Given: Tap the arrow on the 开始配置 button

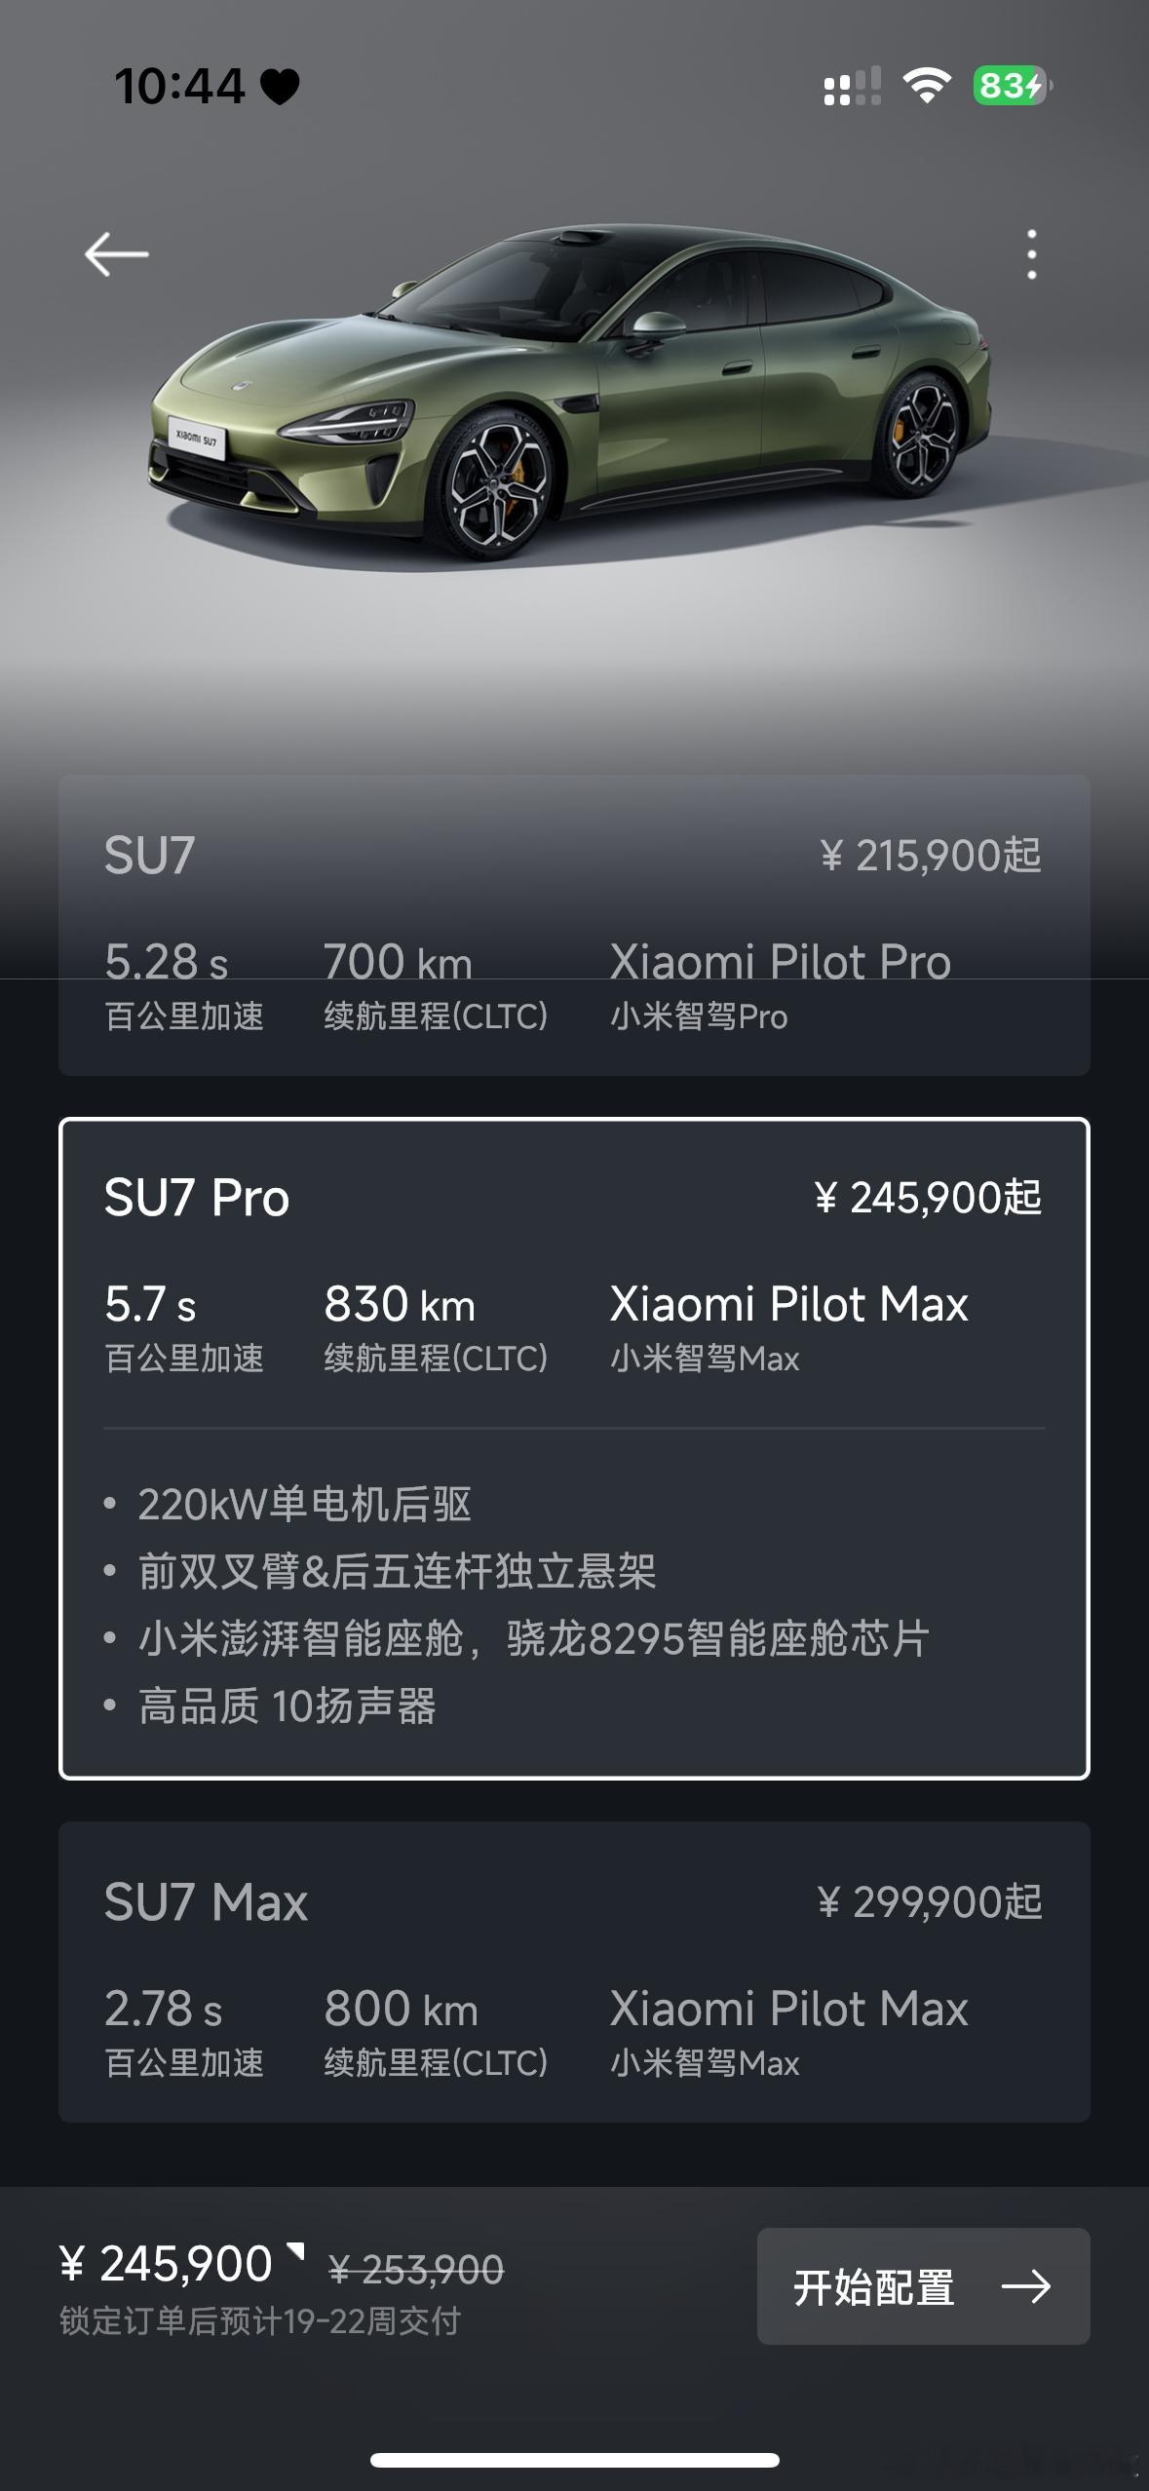Looking at the screenshot, I should coord(1026,2286).
